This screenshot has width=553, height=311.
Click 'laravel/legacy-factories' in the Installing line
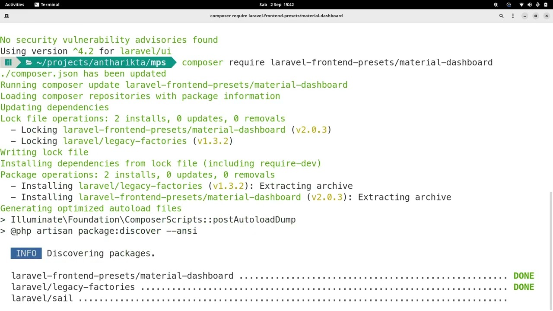click(140, 186)
